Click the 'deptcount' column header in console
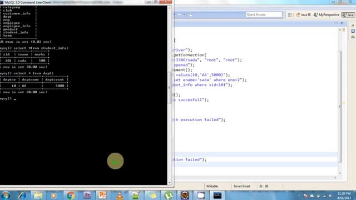Image resolution: width=356 pixels, height=200 pixels. coord(55,79)
